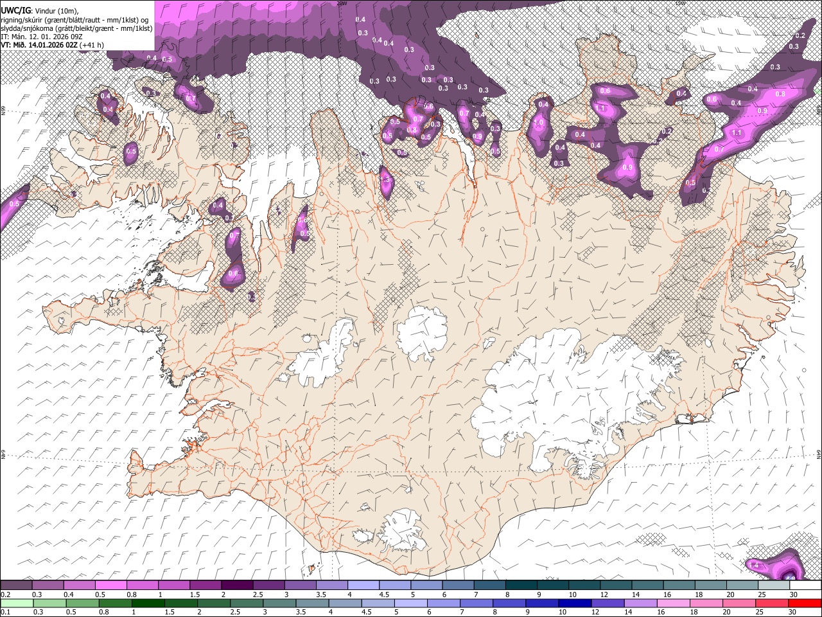Image resolution: width=822 pixels, height=617 pixels.
Task: Click the upper legend label 0.3
Action: point(37,595)
